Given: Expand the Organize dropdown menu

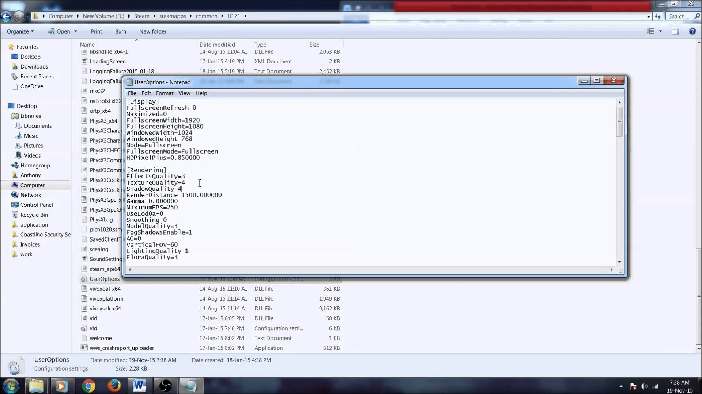Looking at the screenshot, I should tap(20, 31).
